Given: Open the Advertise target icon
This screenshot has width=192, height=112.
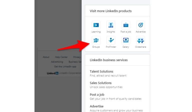Looking at the screenshot, I should click(x=140, y=25).
